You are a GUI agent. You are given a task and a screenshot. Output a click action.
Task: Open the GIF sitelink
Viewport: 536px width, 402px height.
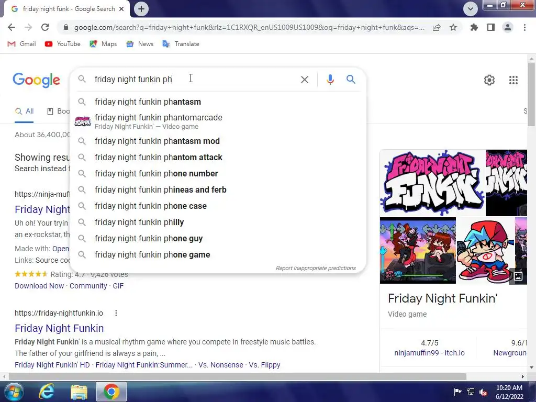[x=118, y=286]
